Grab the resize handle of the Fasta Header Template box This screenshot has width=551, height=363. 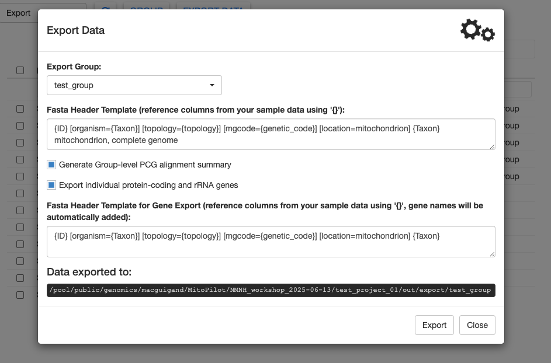(493, 146)
